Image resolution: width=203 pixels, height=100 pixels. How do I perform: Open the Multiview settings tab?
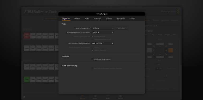point(98,19)
